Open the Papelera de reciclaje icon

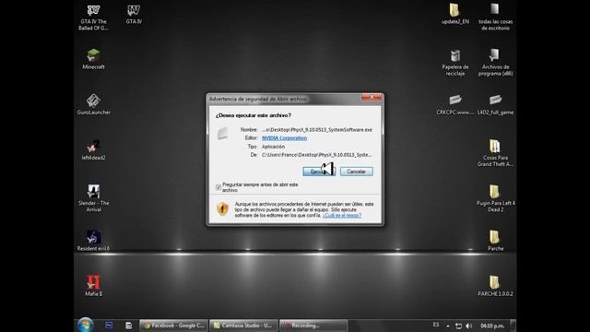pos(454,63)
